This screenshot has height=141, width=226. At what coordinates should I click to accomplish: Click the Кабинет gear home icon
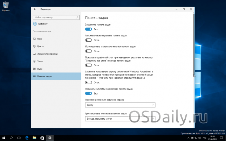coord(35,24)
